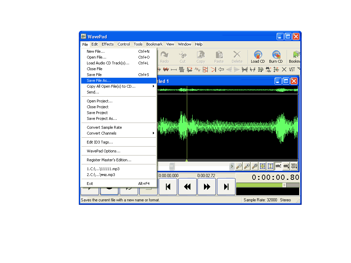The width and height of the screenshot is (351, 263).
Task: Click the dense square-wave effect icon
Action: click(182, 70)
